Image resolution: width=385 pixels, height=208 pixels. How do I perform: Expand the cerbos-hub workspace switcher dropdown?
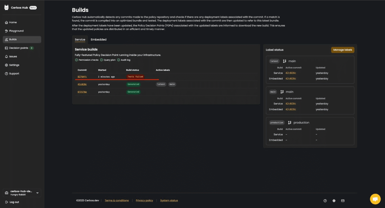coord(37,193)
